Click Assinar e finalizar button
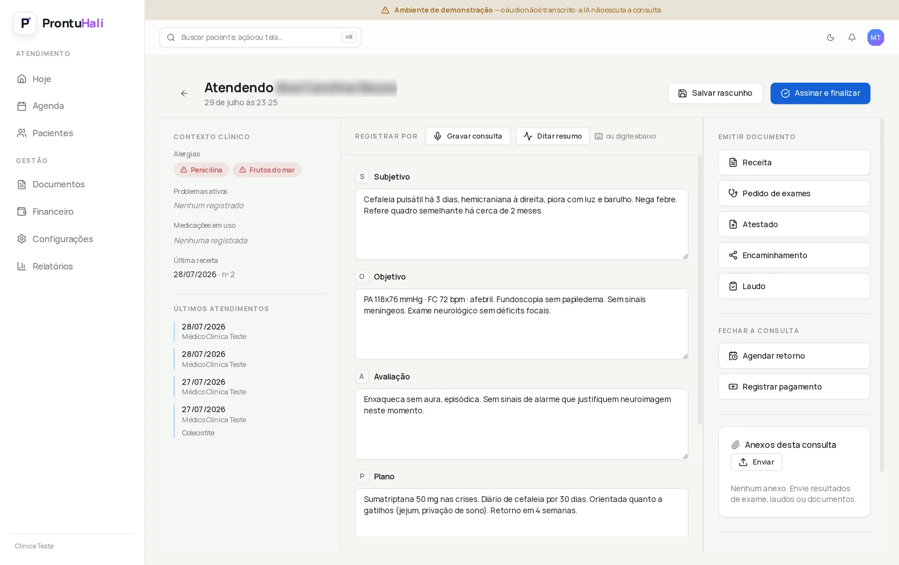Image resolution: width=899 pixels, height=565 pixels. (x=820, y=93)
